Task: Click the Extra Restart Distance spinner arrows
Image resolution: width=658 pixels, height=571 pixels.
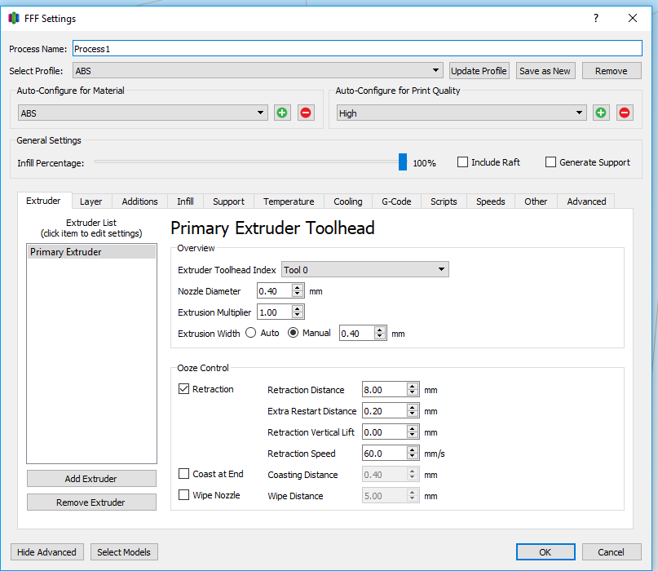Action: coord(413,410)
